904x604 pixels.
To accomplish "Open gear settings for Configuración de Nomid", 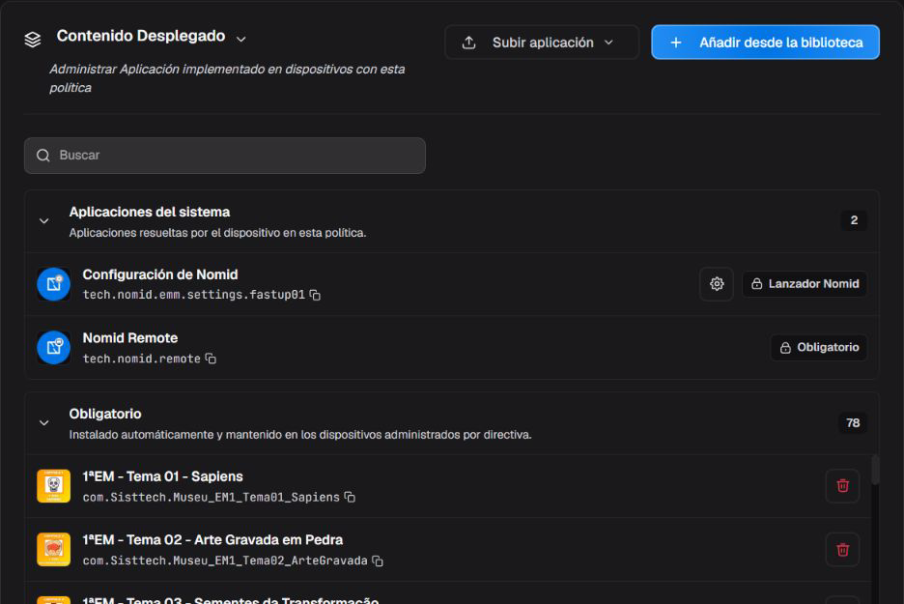I will 716,284.
